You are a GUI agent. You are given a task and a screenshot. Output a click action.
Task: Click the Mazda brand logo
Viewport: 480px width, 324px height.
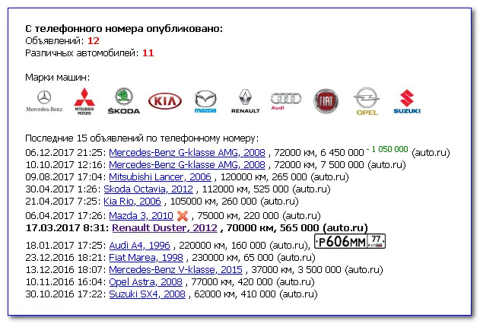click(x=205, y=102)
